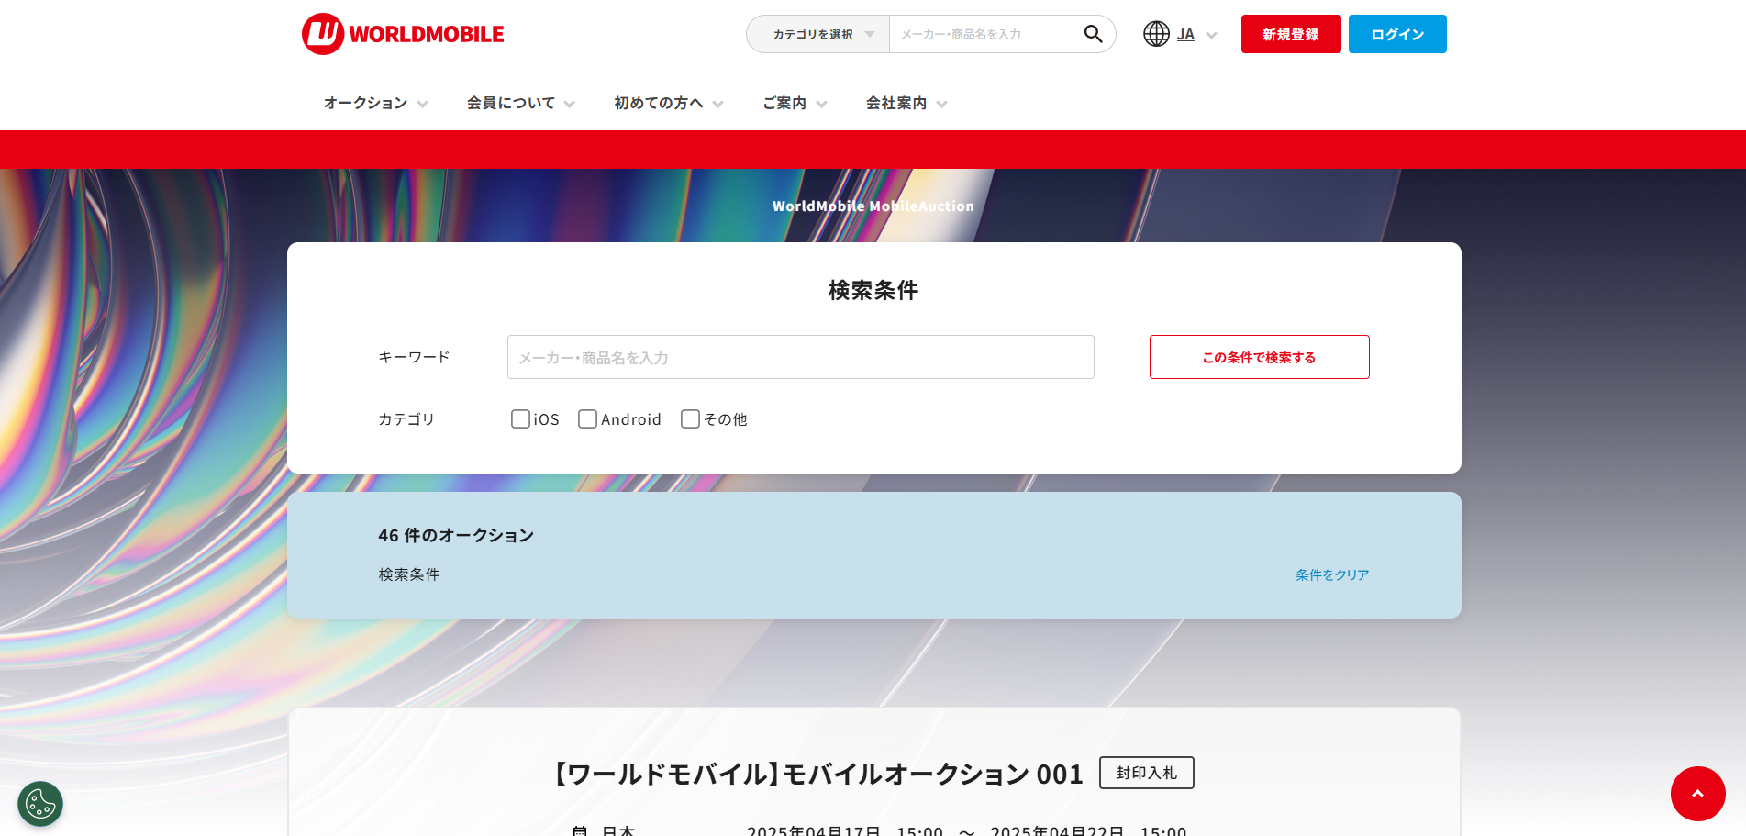The width and height of the screenshot is (1746, 836).
Task: Click この条件で検索する search button
Action: pyautogui.click(x=1259, y=357)
